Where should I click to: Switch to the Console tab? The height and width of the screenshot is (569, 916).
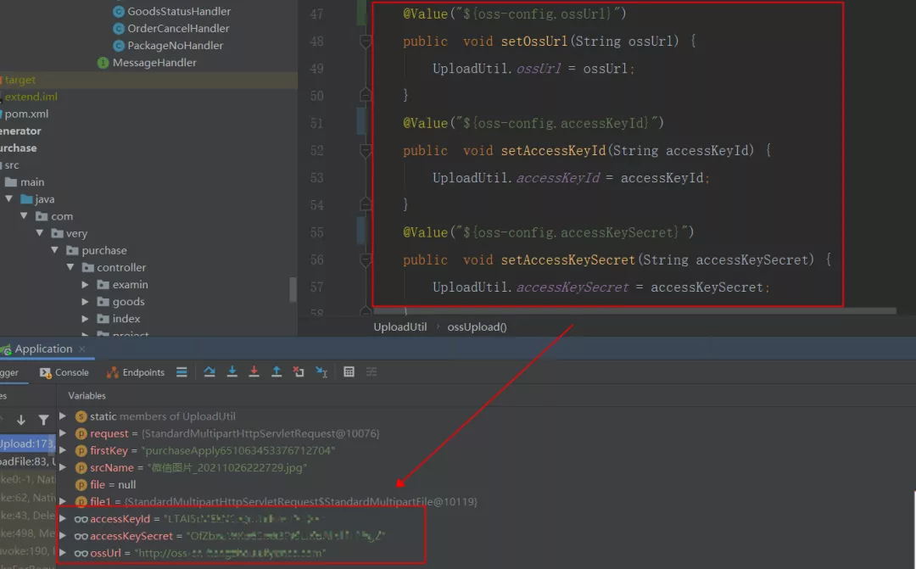click(64, 372)
